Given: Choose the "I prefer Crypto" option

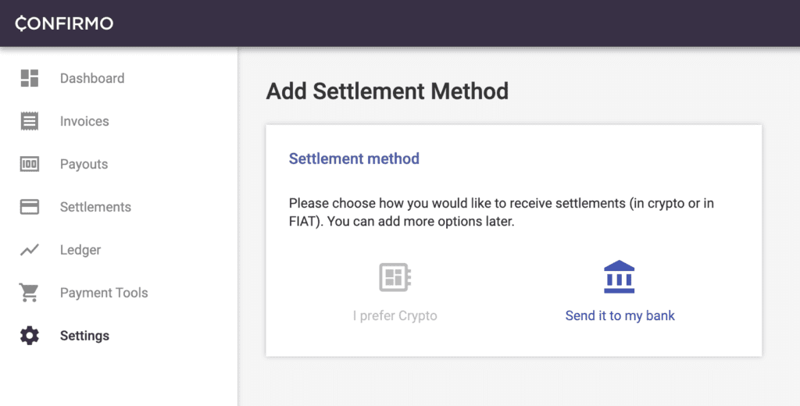Looking at the screenshot, I should tap(395, 315).
